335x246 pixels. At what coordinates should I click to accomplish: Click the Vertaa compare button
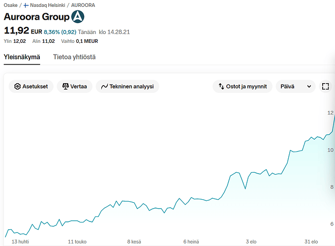[75, 86]
